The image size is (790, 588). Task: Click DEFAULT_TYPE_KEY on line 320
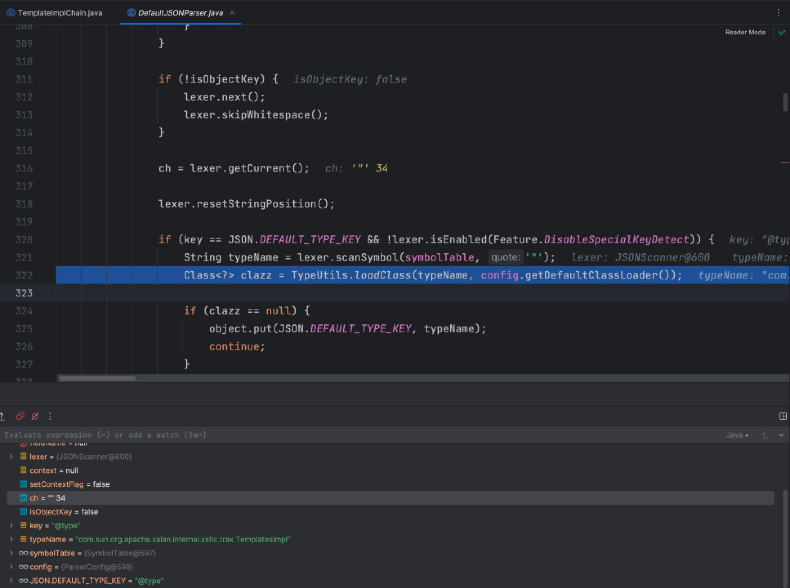coord(310,240)
